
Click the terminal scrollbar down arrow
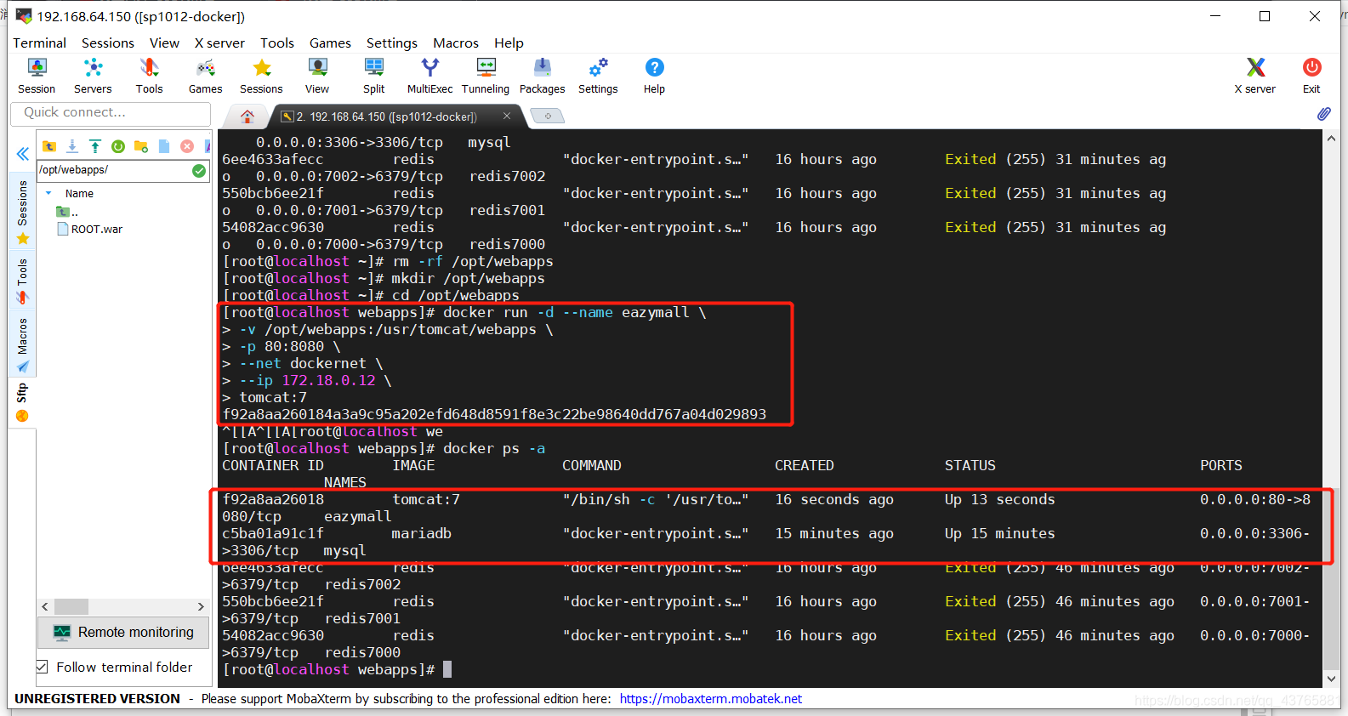point(1331,679)
